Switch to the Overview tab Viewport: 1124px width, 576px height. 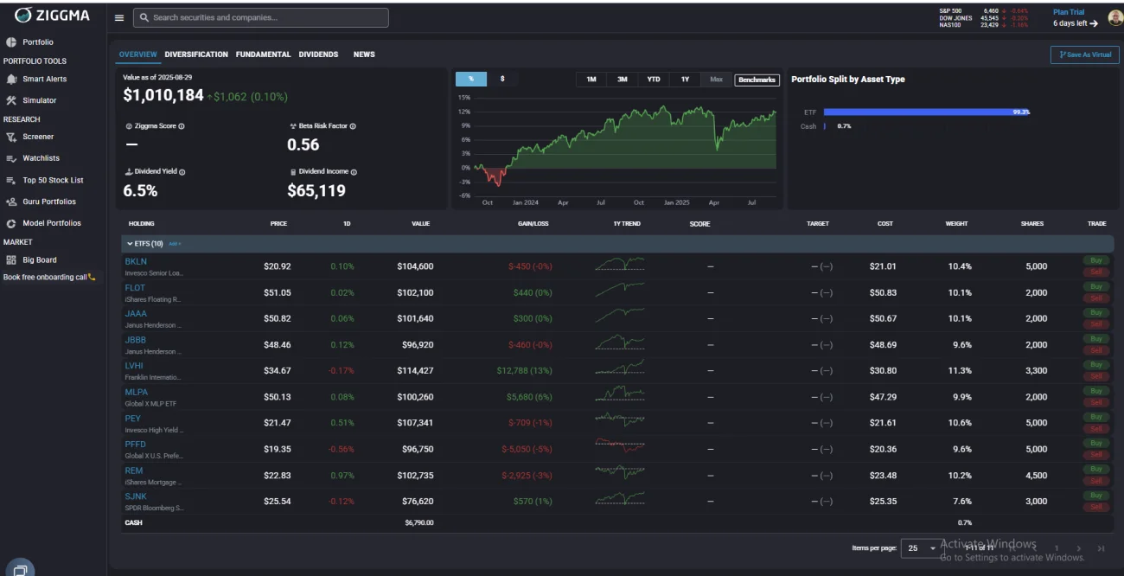[138, 54]
